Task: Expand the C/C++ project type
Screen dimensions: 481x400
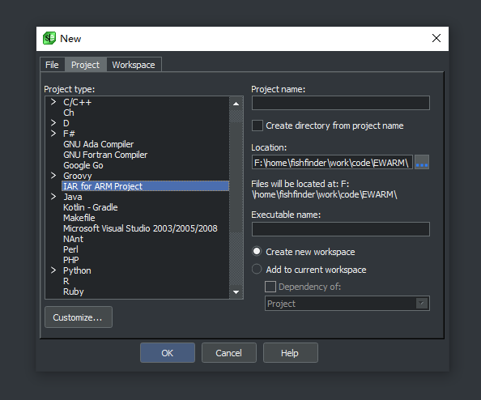Action: coord(53,102)
